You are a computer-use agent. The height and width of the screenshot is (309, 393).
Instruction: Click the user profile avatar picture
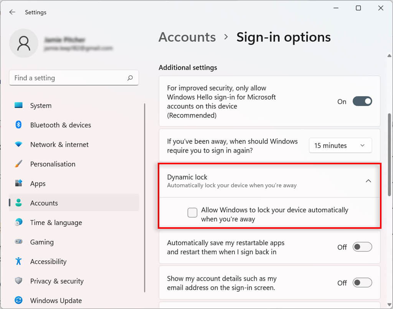pyautogui.click(x=24, y=43)
